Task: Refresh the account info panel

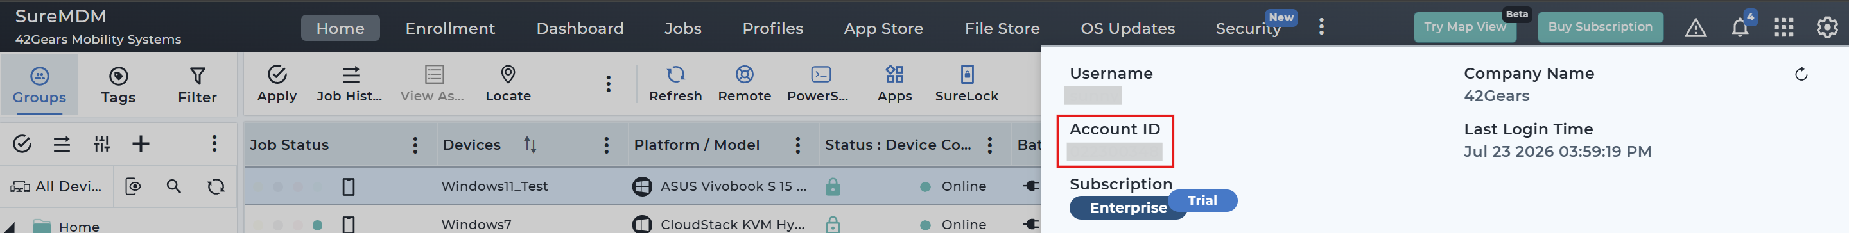Action: [1801, 74]
